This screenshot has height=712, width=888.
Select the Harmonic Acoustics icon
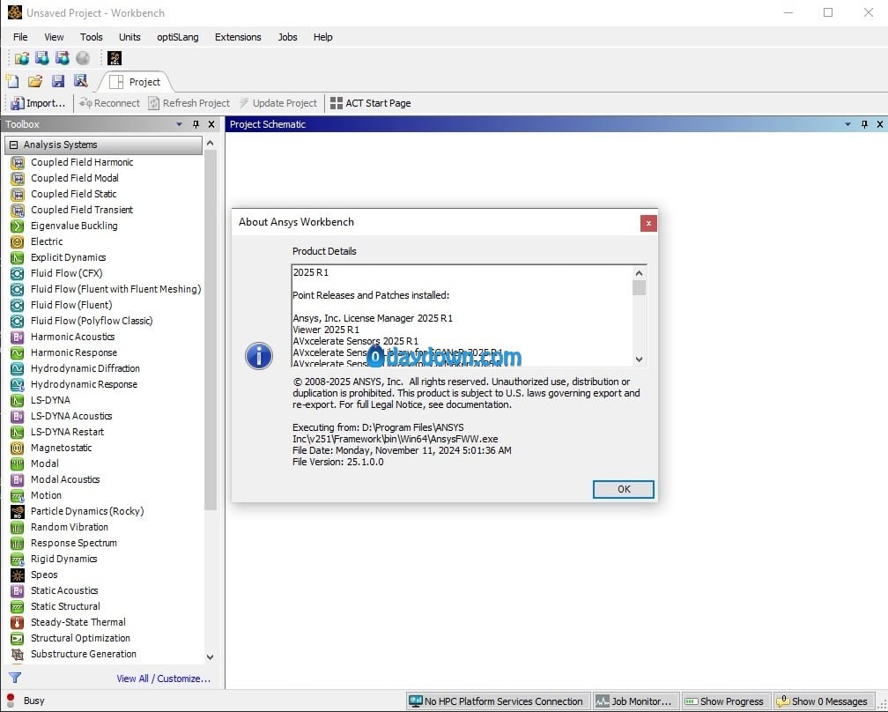18,337
